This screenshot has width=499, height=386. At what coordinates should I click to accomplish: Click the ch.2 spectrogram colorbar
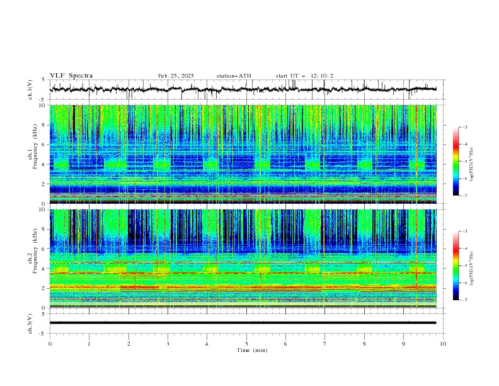click(x=456, y=266)
